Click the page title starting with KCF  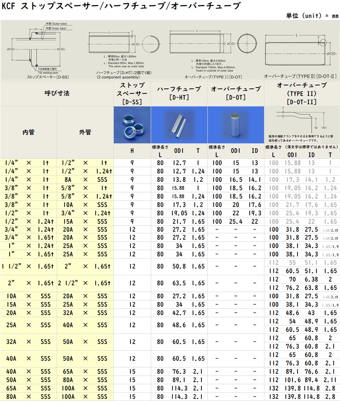121,6
